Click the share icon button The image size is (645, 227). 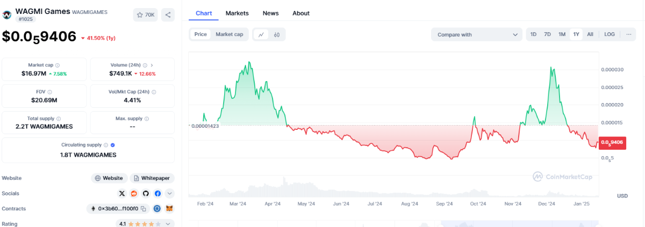[168, 15]
